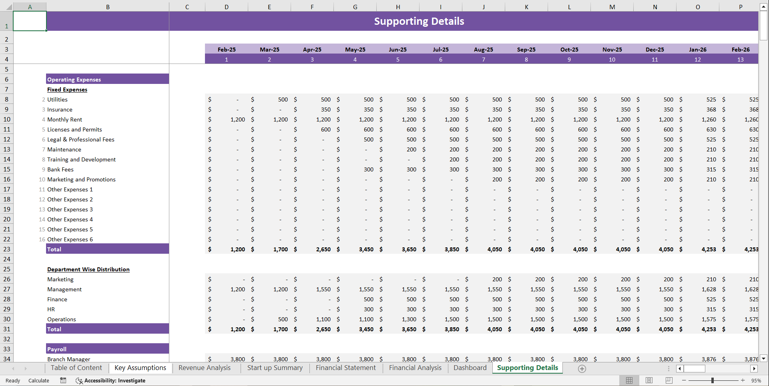Click the horizontal scrollbar right arrow

click(x=754, y=368)
